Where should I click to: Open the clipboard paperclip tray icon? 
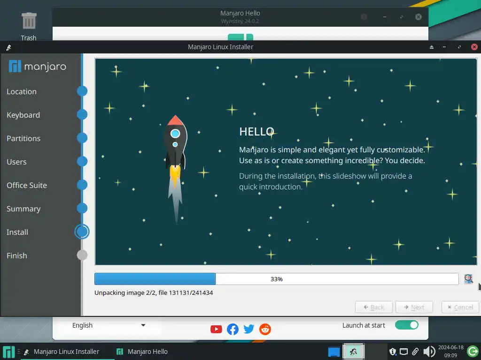(415, 352)
